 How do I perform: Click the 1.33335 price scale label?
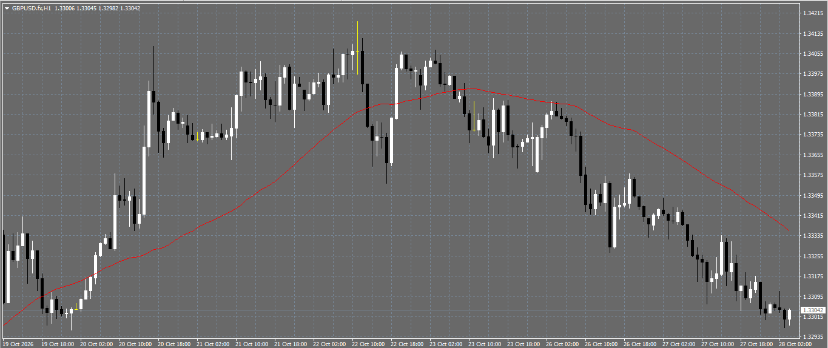[x=812, y=236]
